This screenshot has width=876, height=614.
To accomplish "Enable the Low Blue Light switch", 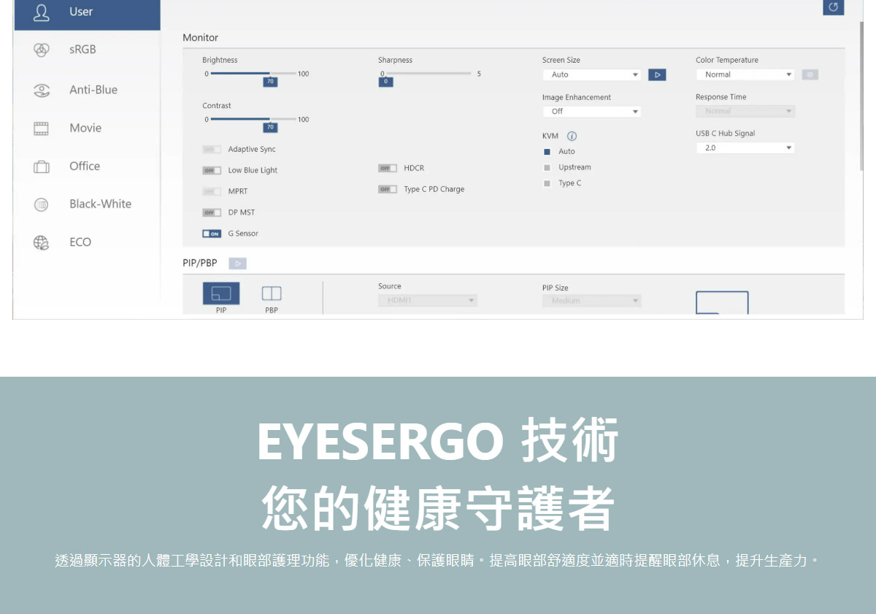I will tap(212, 170).
